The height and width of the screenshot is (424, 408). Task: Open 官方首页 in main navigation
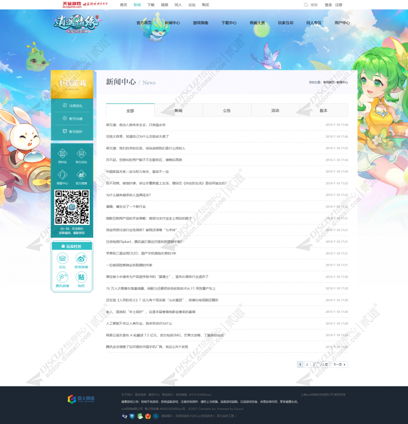point(144,23)
